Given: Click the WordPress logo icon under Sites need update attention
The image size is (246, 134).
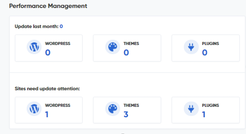Looking at the screenshot, I should pos(34,109).
